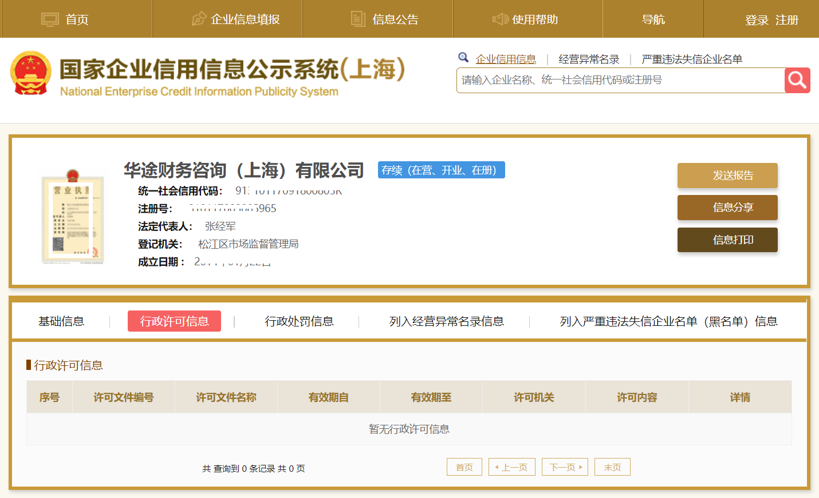Screen dimensions: 819x498
Task: Click the document icon beside 信息公告
Action: point(359,18)
